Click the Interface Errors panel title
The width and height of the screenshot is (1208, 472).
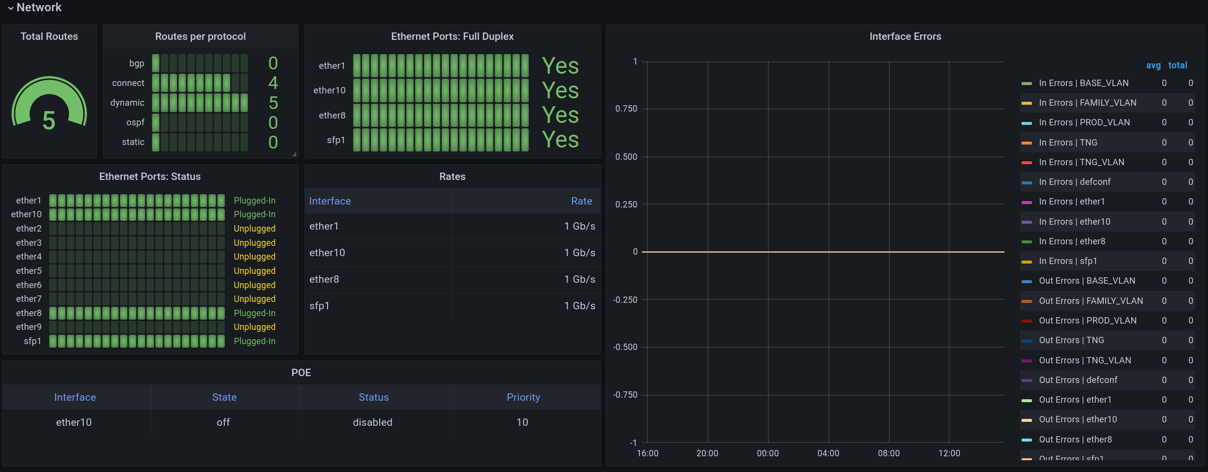pos(905,36)
